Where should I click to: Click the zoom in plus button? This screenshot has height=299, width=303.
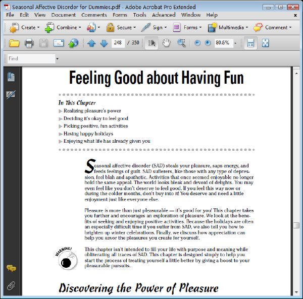point(208,43)
